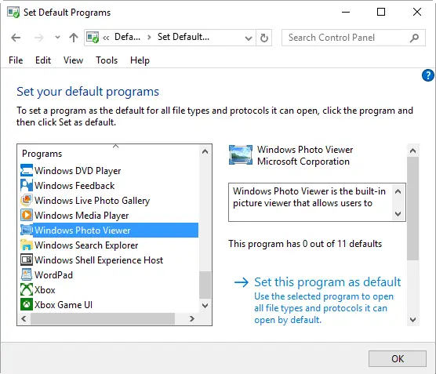Screen dimensions: 436x374
Task: Click the title bar Set Default Programs icon
Action: click(x=13, y=13)
